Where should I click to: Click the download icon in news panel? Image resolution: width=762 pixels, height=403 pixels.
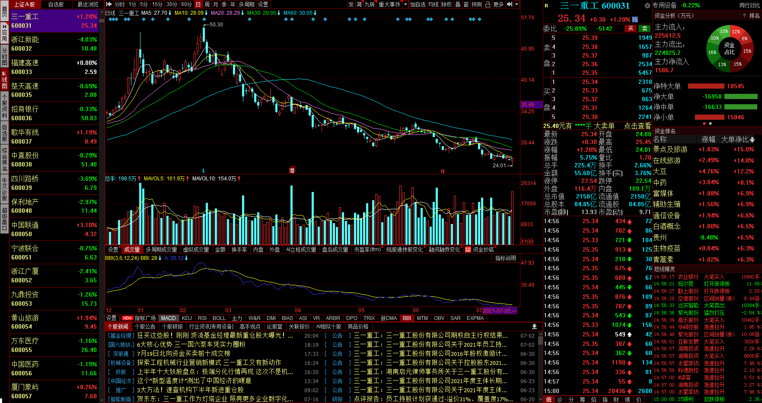pyautogui.click(x=534, y=326)
